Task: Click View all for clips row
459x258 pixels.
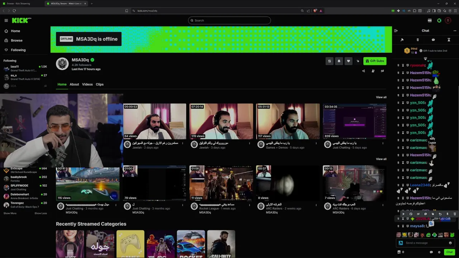Action: (381, 159)
